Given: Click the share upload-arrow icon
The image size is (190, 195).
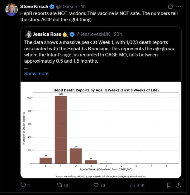Looking at the screenshot, I should pyautogui.click(x=178, y=185).
